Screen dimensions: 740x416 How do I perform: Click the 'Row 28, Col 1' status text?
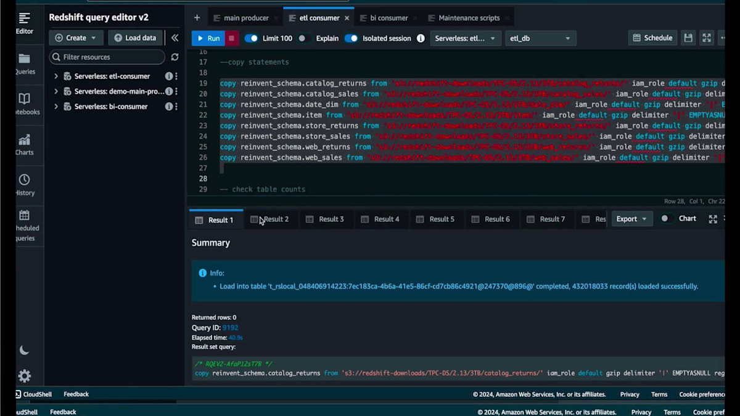coord(684,202)
